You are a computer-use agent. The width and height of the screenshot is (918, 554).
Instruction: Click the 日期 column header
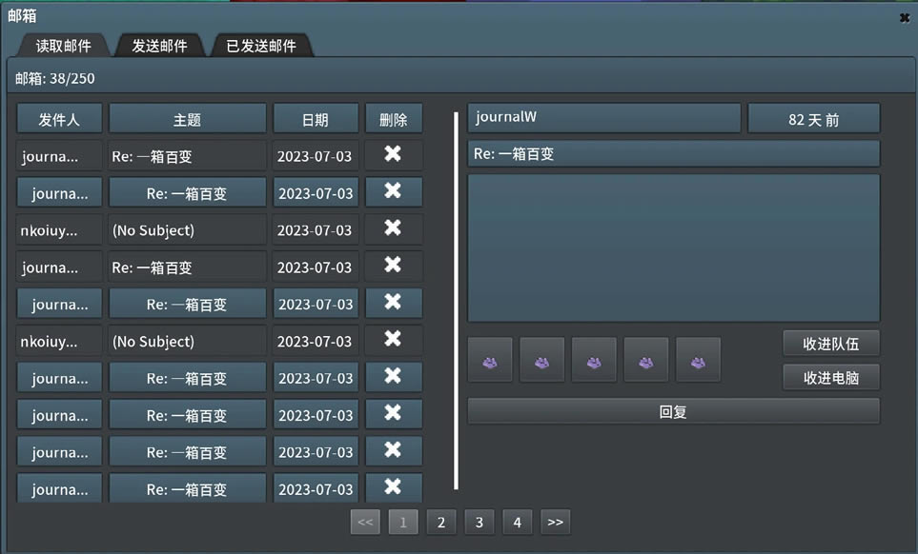tap(316, 118)
